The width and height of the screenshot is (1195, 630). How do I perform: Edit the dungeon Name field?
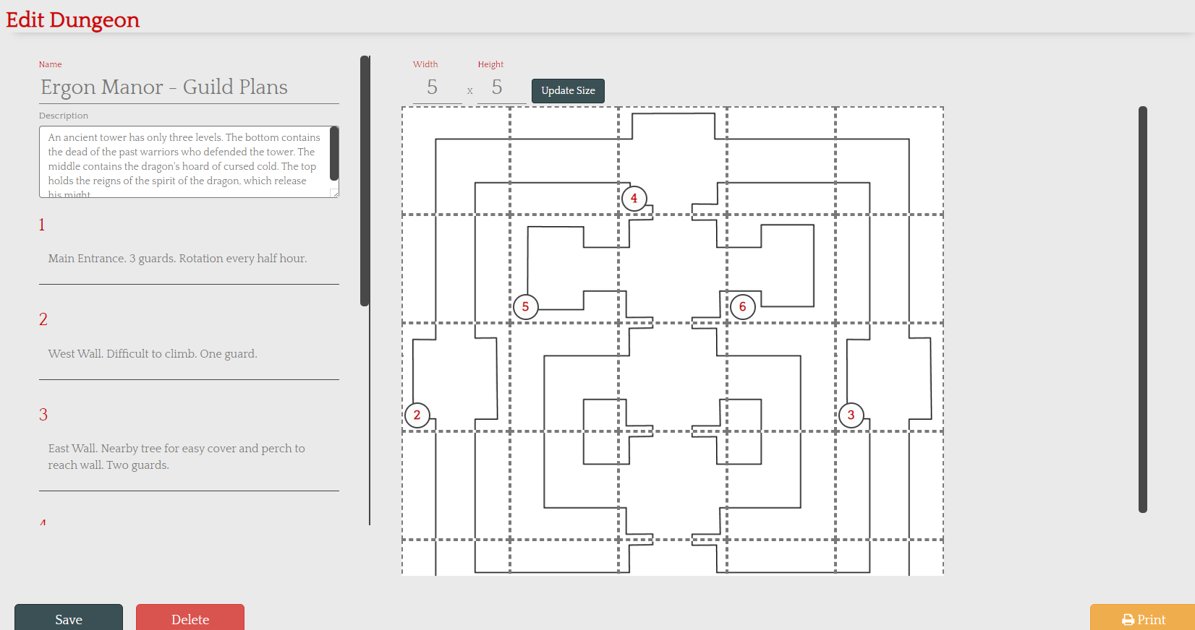click(x=189, y=87)
